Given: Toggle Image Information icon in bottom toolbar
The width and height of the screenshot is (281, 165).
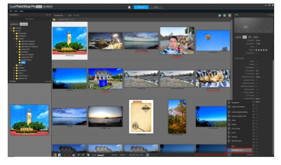Looking at the screenshot, I should click(x=59, y=155).
